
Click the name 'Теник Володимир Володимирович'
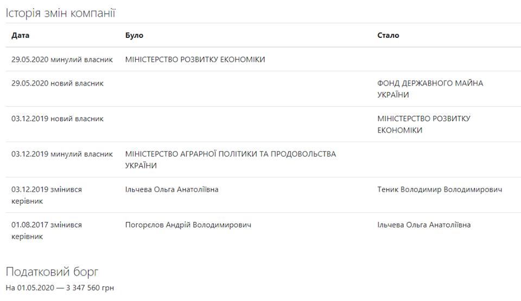[440, 189]
